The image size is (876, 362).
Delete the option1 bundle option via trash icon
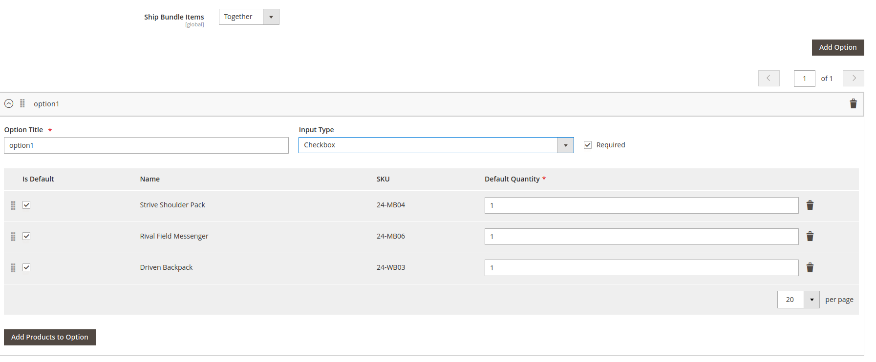pos(853,104)
